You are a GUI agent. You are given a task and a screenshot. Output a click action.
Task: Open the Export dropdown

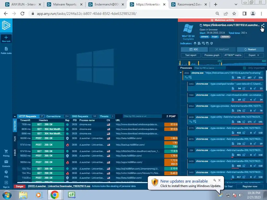pyautogui.click(x=254, y=55)
